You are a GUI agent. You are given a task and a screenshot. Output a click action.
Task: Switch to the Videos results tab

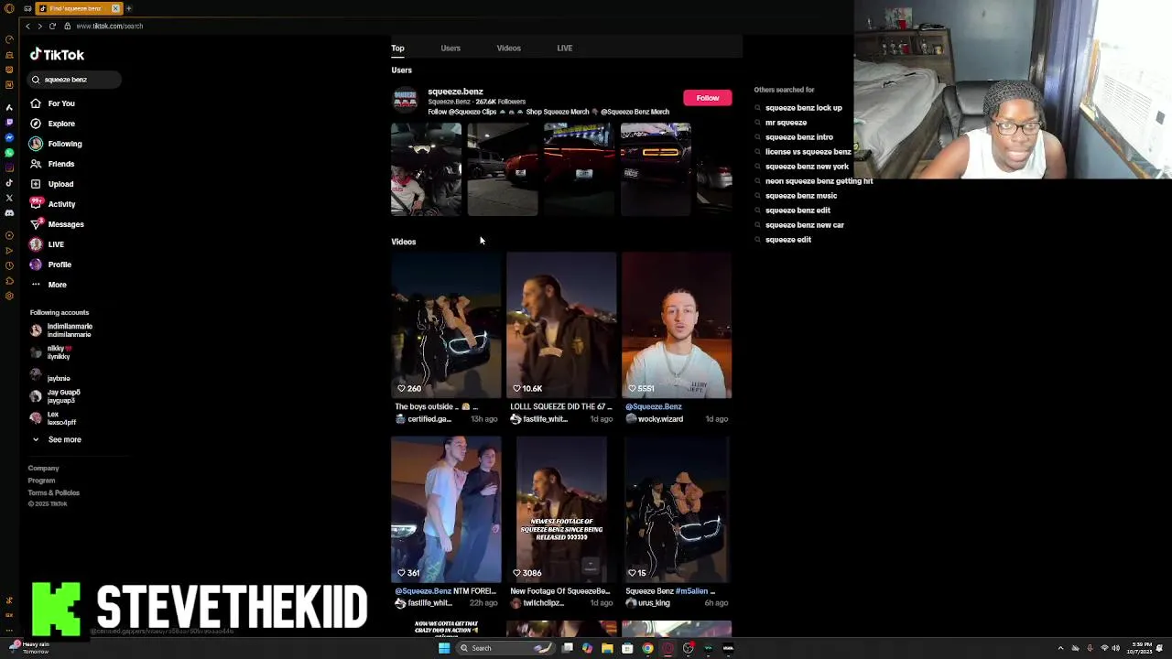click(x=508, y=48)
